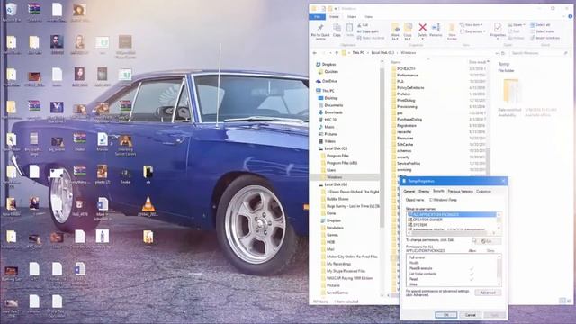The width and height of the screenshot is (576, 324).
Task: Click OK in Temp Properties dialog
Action: click(x=446, y=315)
